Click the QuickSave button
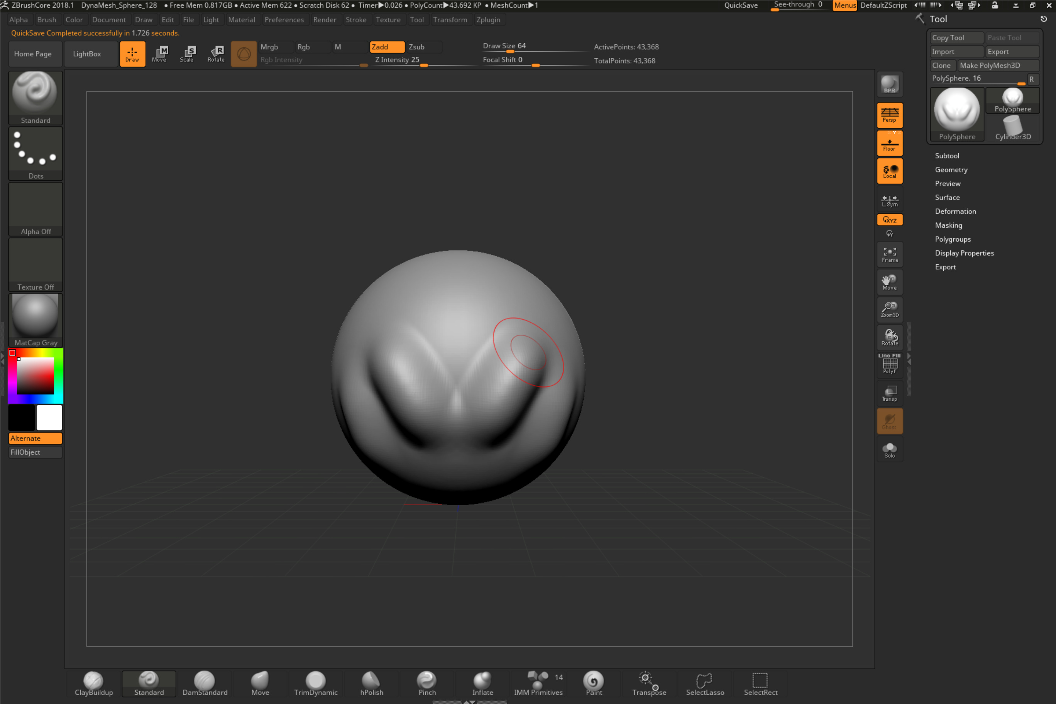The width and height of the screenshot is (1056, 704). tap(741, 5)
